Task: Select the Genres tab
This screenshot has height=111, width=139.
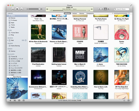Action: tap(82, 13)
